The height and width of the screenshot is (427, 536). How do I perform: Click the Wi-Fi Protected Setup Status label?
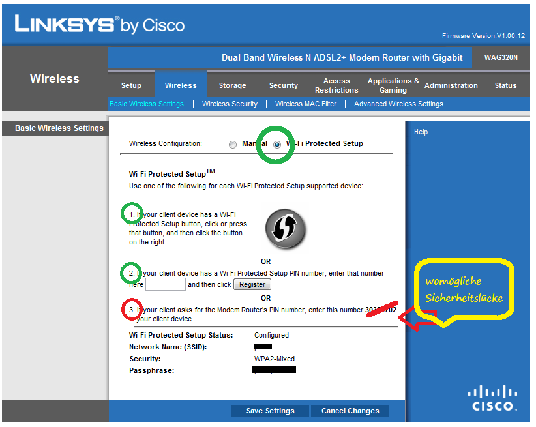(181, 335)
